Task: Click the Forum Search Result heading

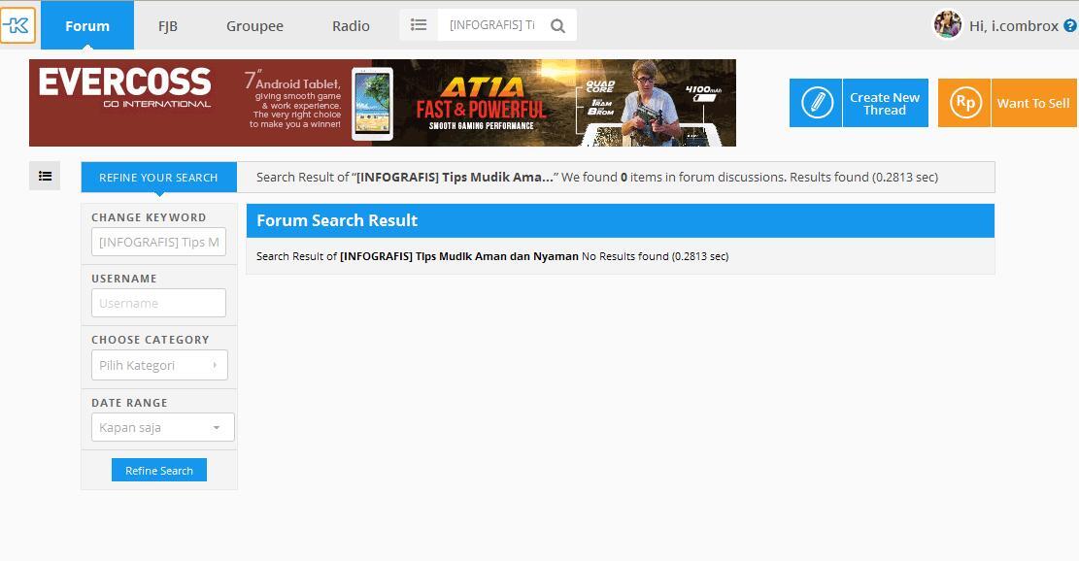Action: (337, 220)
